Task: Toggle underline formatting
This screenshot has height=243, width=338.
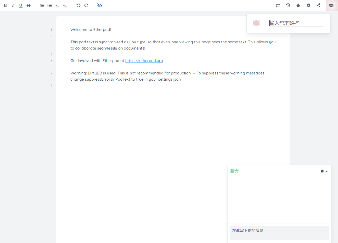Action: point(21,5)
